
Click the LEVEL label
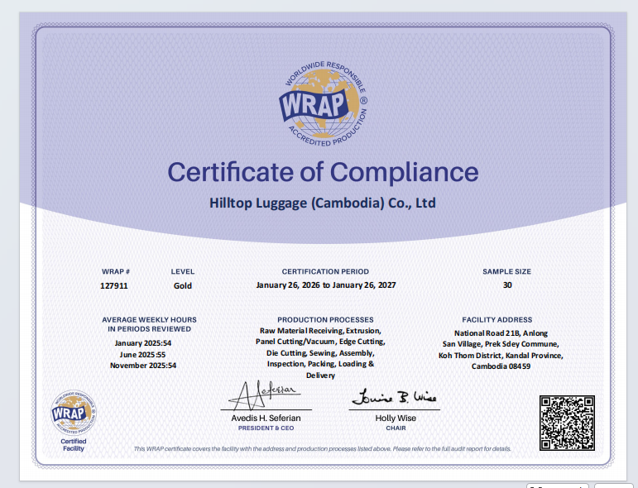[x=183, y=271]
